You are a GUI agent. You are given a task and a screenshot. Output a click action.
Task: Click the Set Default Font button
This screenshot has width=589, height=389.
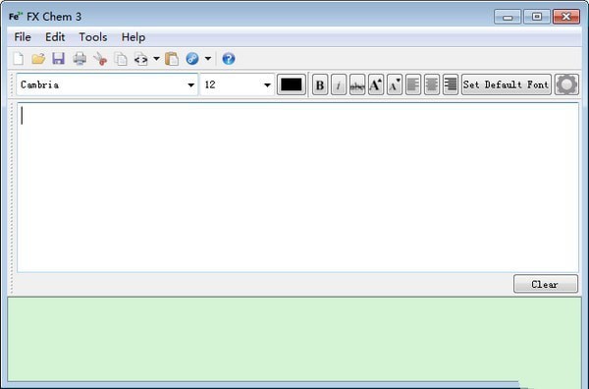(x=506, y=84)
